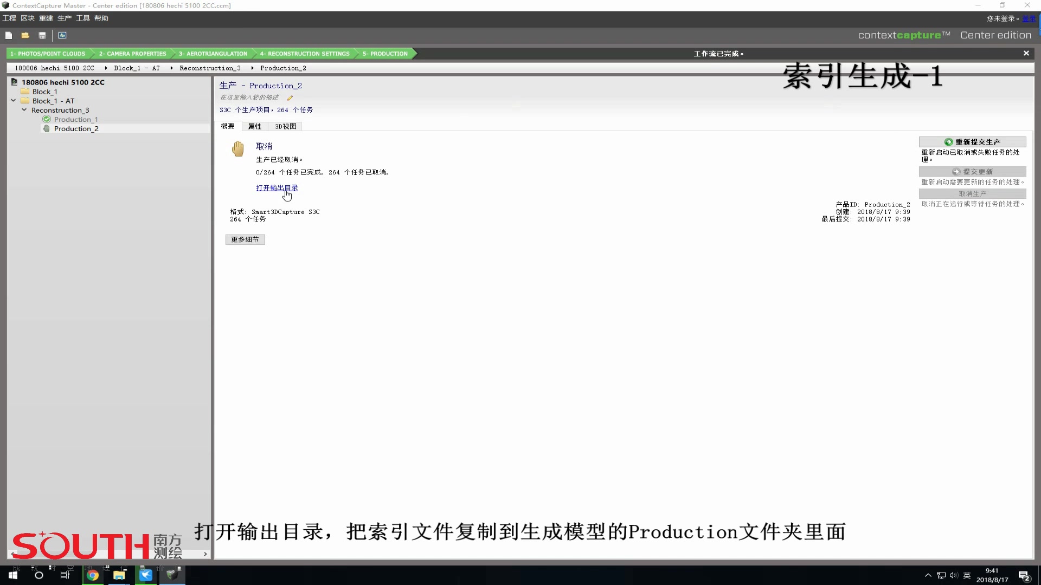
Task: Click the settings/properties toolbar icon
Action: coord(254,126)
